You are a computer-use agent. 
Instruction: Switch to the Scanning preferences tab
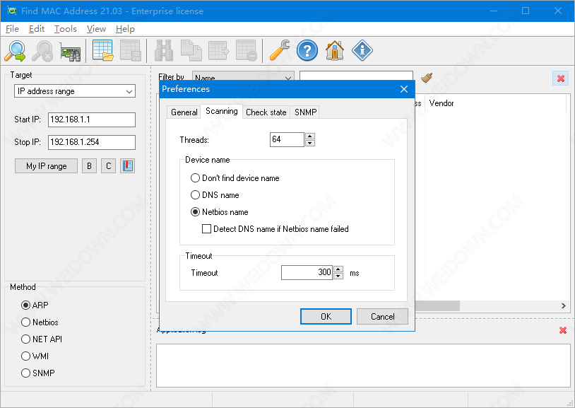click(222, 111)
